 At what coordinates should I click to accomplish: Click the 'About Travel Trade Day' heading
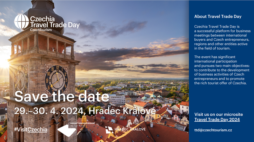coord(218,16)
